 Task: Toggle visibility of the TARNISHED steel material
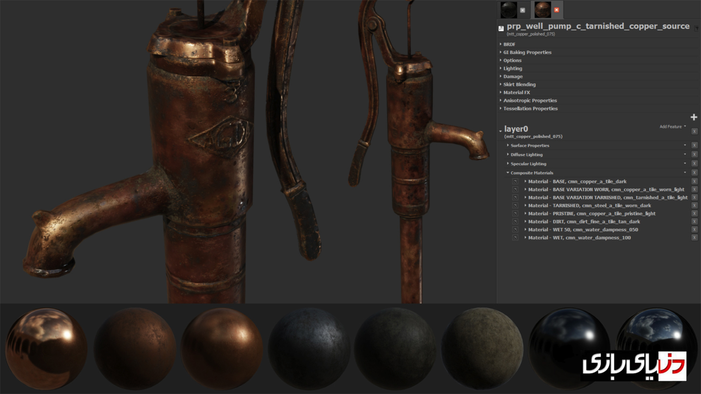click(515, 205)
